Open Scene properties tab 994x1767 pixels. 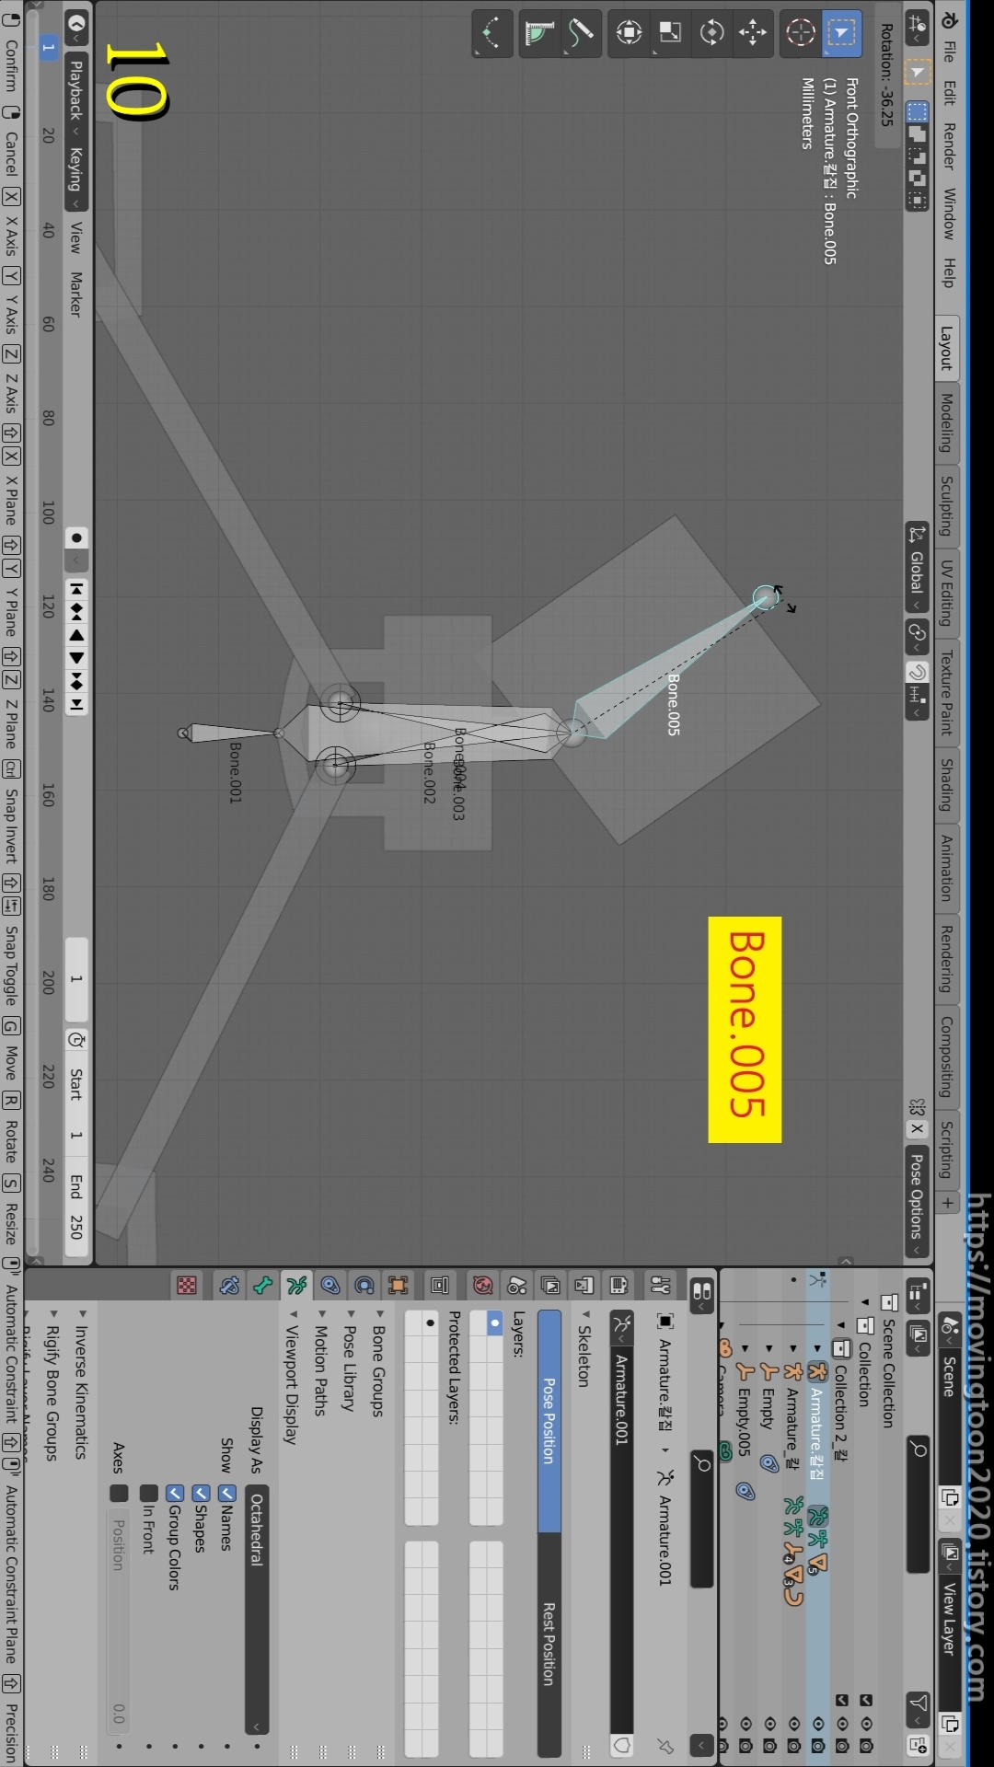click(x=516, y=1285)
